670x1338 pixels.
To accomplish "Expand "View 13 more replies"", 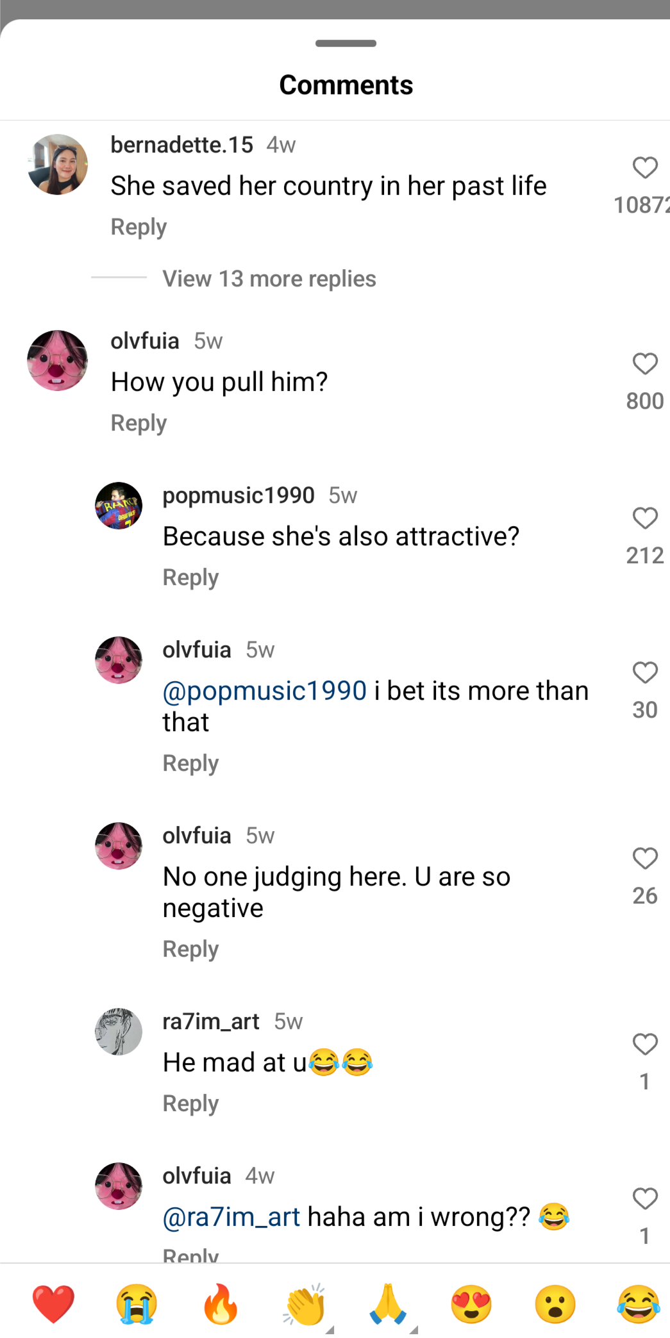I will [269, 279].
